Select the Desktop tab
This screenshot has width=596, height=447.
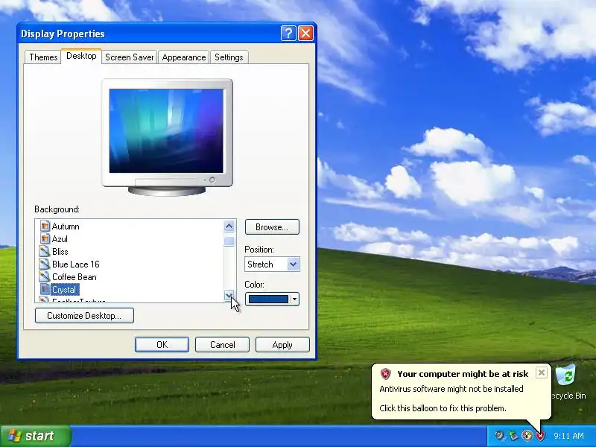81,56
